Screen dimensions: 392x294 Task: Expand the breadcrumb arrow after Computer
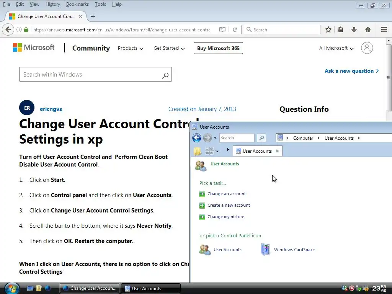point(319,138)
